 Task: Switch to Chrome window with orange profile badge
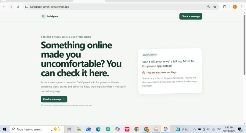146,129
